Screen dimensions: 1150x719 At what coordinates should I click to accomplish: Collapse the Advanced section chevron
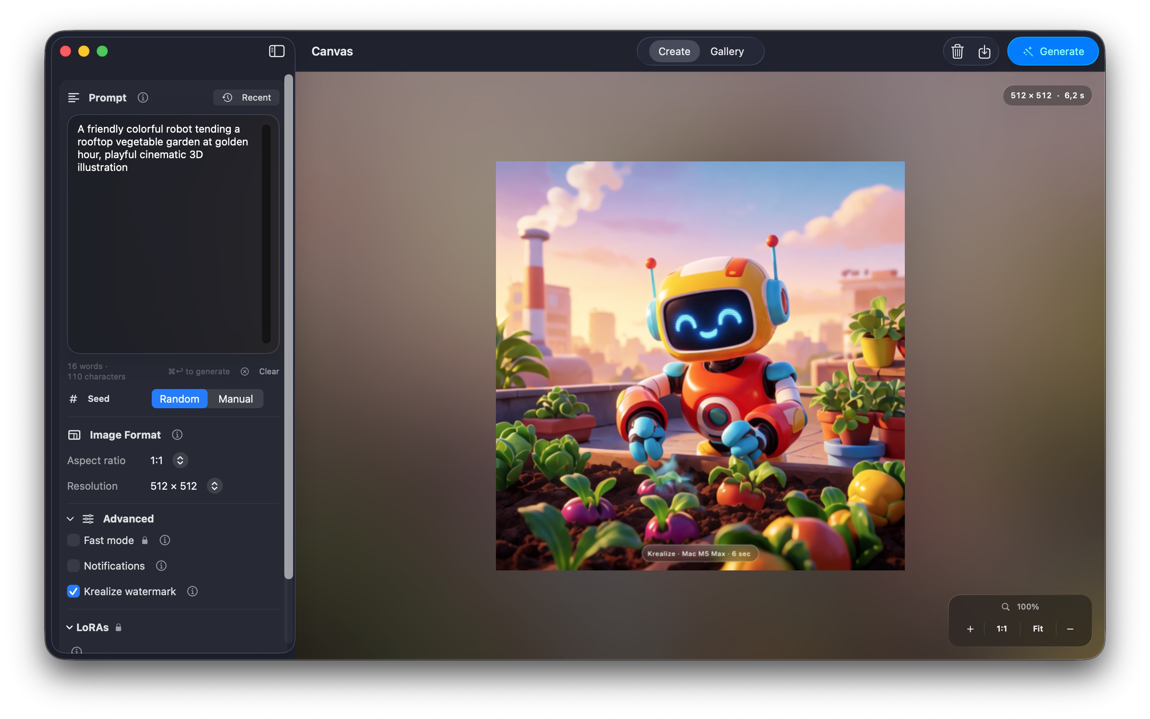[70, 519]
